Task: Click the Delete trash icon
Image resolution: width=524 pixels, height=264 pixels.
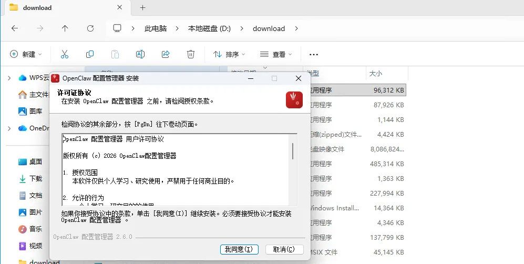Action: pos(190,54)
